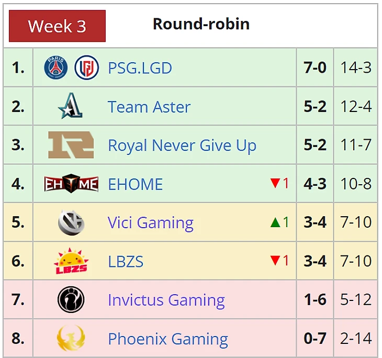Open the Team Aster link
The image size is (382, 358).
[x=149, y=107]
